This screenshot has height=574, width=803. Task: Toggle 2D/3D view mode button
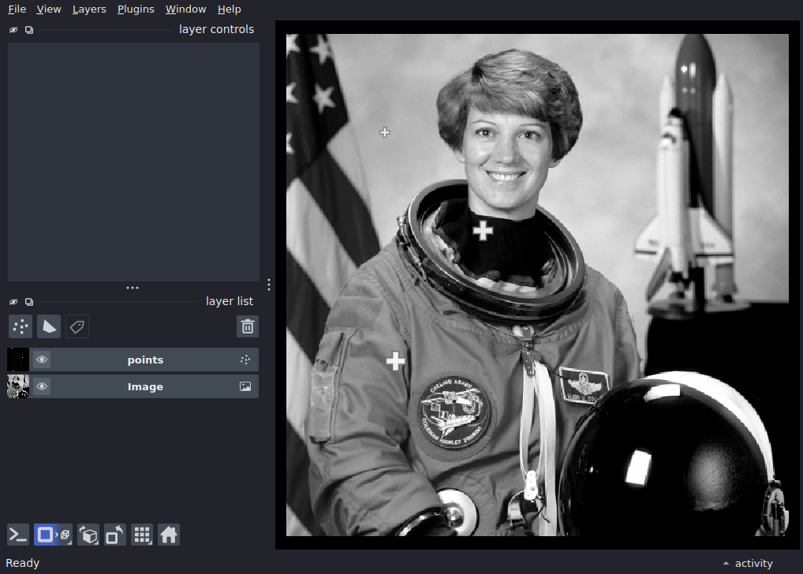tap(54, 535)
